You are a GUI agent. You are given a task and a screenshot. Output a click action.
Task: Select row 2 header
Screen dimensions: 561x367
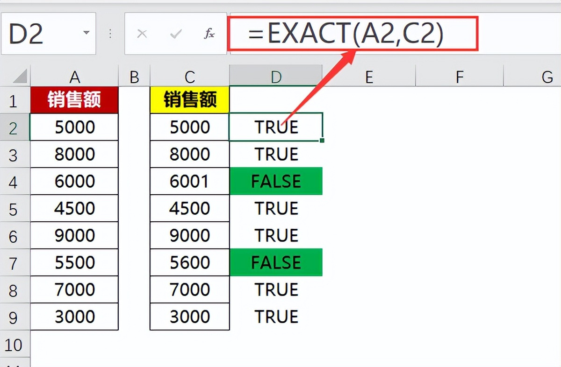coord(15,127)
